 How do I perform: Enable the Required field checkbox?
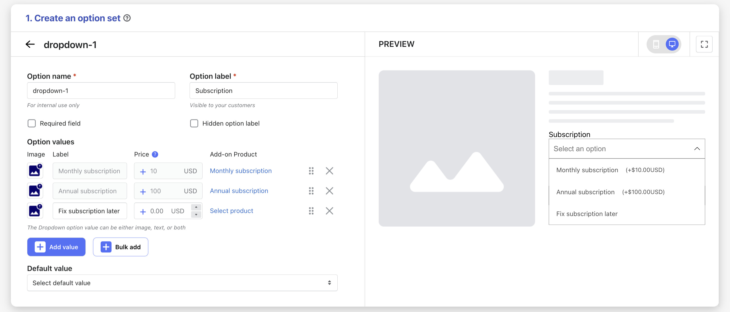pos(31,123)
